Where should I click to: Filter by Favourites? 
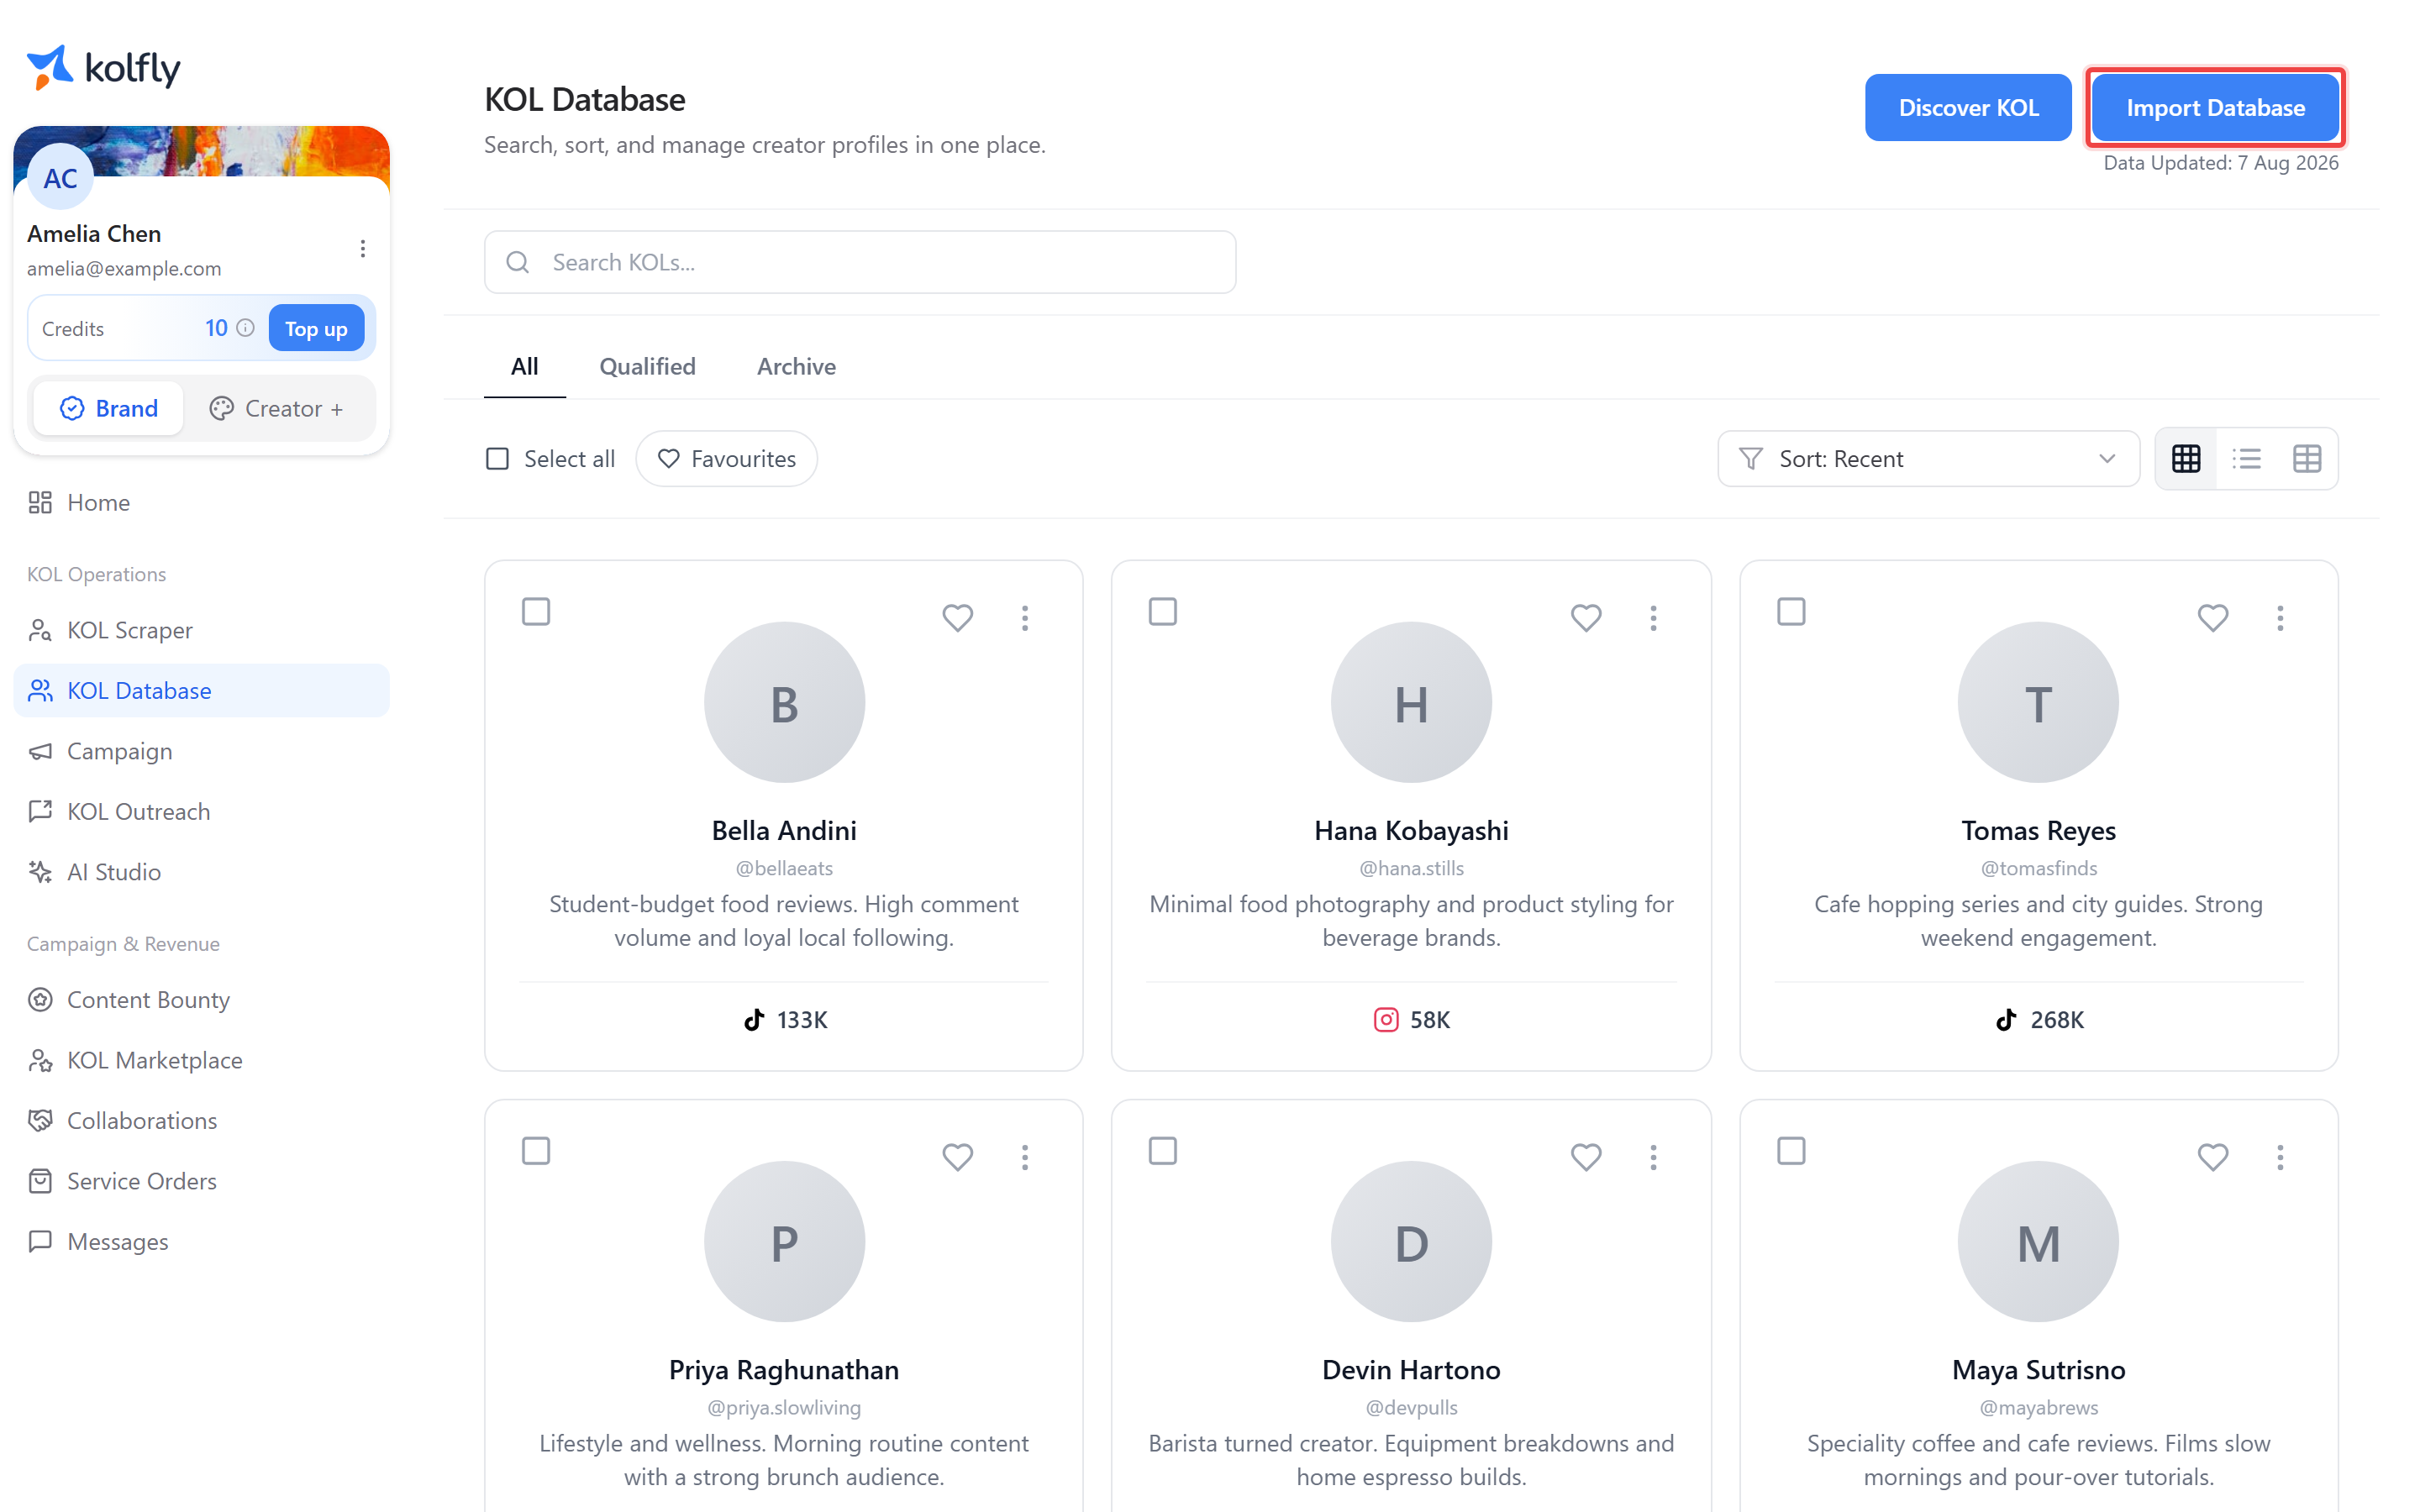point(726,459)
